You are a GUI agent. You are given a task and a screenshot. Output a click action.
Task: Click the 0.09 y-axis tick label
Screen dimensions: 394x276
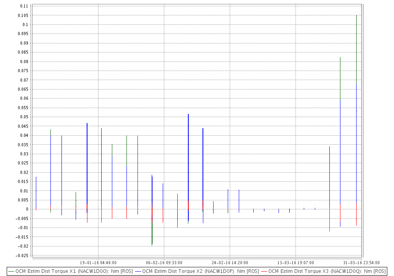pyautogui.click(x=24, y=43)
